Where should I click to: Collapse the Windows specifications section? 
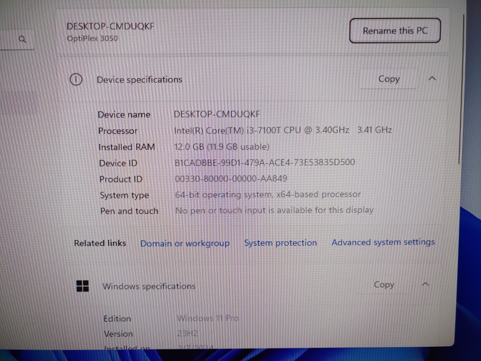point(426,284)
